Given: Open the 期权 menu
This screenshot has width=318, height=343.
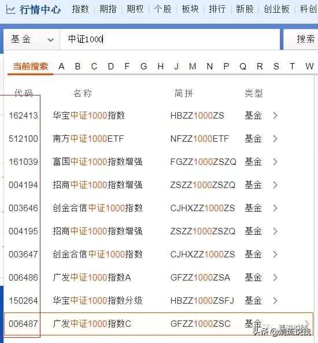Looking at the screenshot, I should click(135, 9).
